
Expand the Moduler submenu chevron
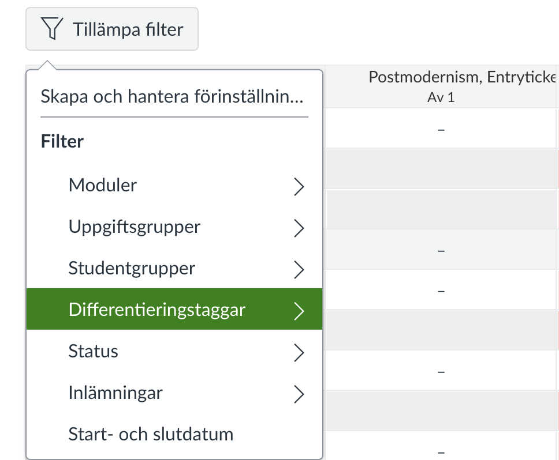299,186
